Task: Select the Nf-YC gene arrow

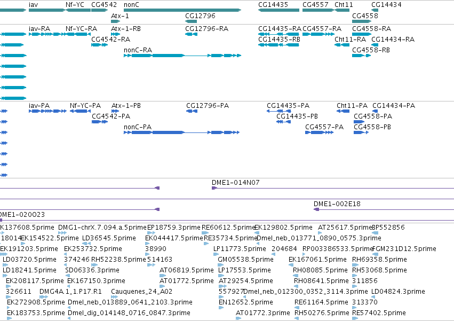Action: pos(78,10)
